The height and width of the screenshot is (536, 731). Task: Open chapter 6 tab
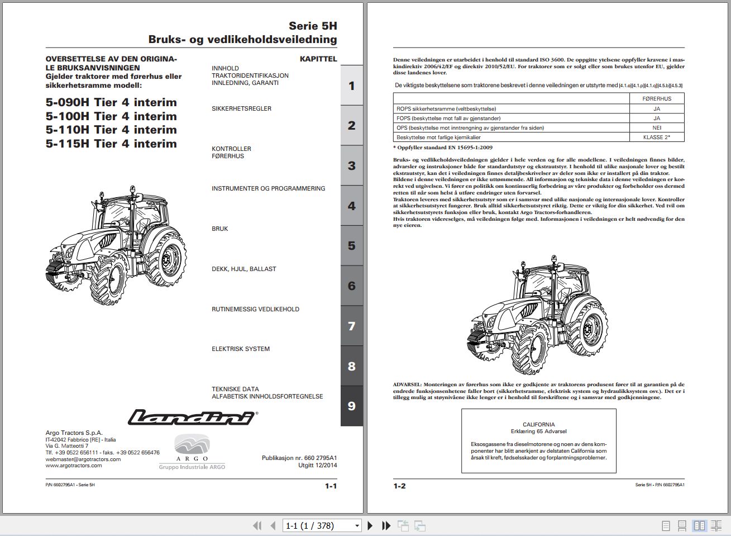352,286
